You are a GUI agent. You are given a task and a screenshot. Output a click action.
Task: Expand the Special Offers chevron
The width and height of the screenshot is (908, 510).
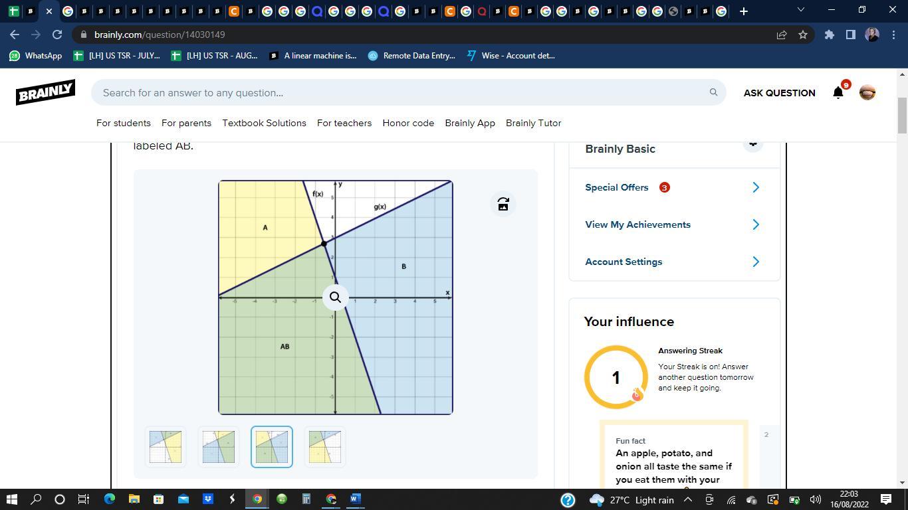(756, 187)
